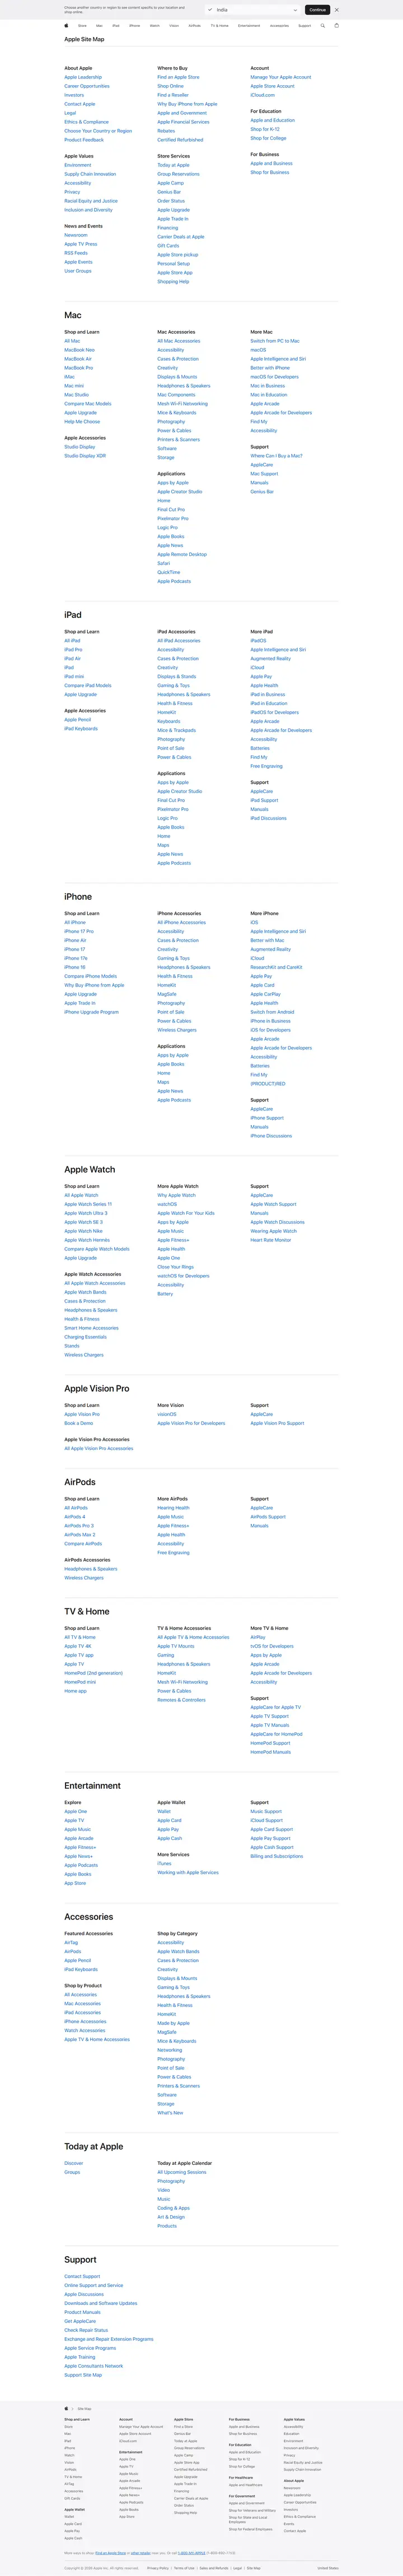Open the QuickTime link
The width and height of the screenshot is (403, 2576).
(x=169, y=572)
